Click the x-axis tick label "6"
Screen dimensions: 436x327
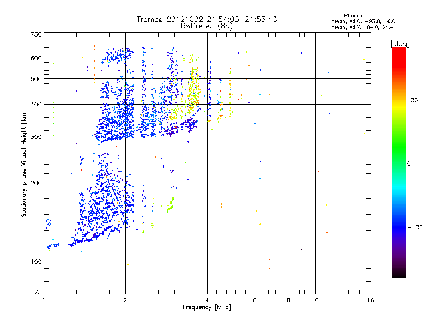pyautogui.click(x=255, y=300)
